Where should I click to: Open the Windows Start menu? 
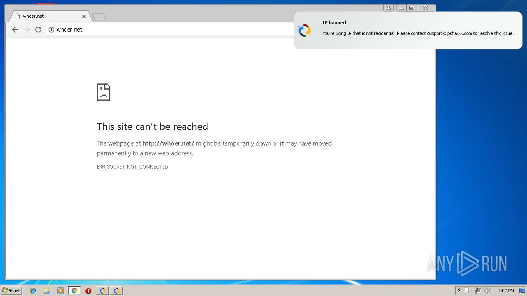click(x=11, y=291)
